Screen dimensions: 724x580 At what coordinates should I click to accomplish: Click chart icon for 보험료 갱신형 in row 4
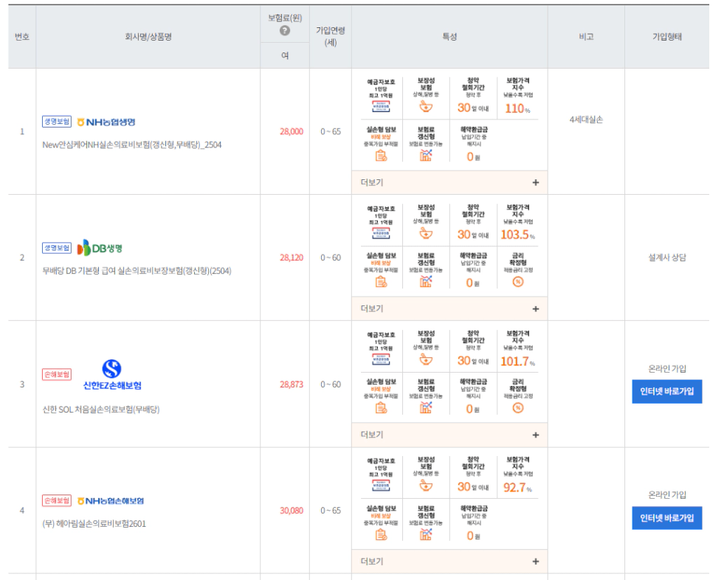(426, 534)
